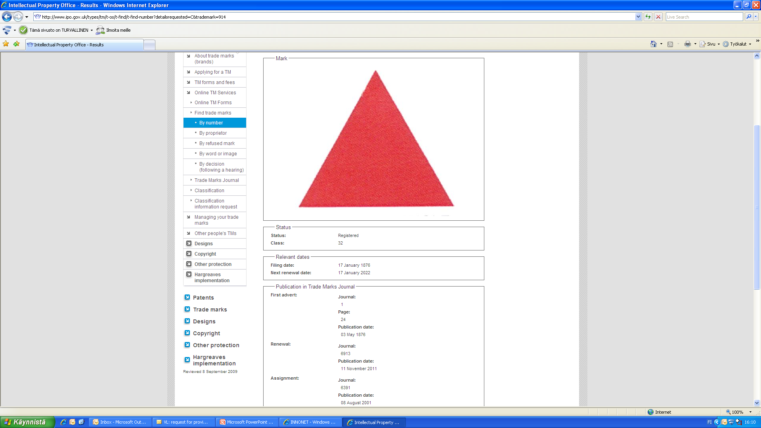
Task: Switch to 'Microsoft PowerPoint' taskbar window
Action: [x=247, y=422]
